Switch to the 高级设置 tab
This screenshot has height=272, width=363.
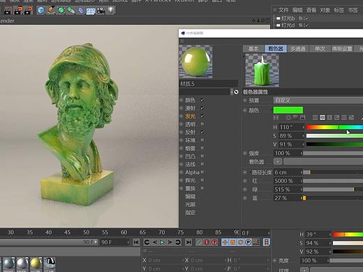[342, 49]
